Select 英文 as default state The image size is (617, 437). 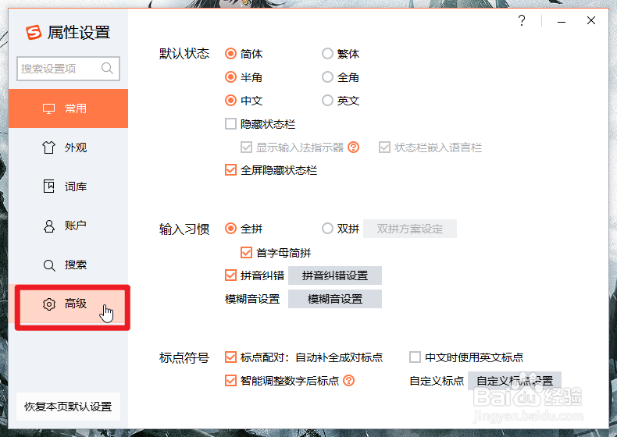pos(327,101)
